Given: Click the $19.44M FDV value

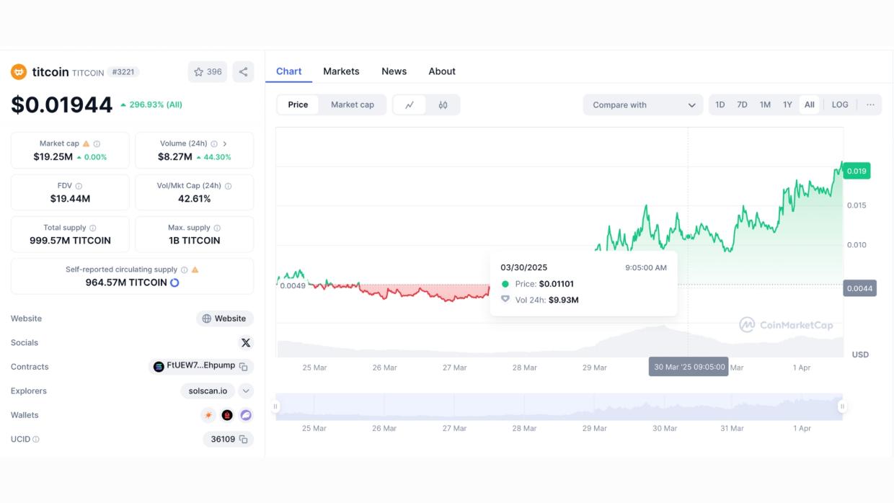Looking at the screenshot, I should click(70, 198).
